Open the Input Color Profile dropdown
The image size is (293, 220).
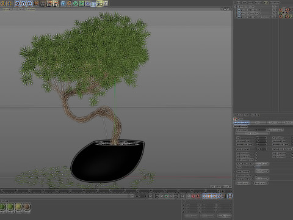coord(262,178)
